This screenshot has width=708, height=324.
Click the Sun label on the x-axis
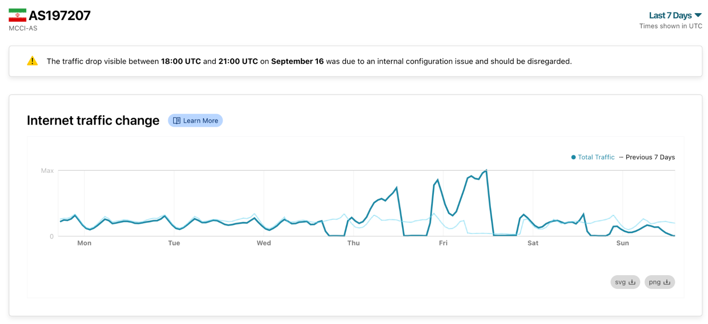pyautogui.click(x=622, y=243)
